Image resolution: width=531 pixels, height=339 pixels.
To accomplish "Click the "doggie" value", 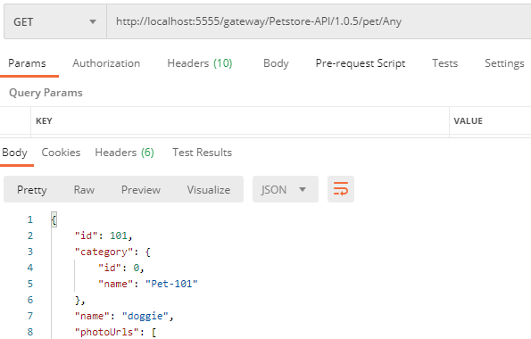I will (x=145, y=316).
